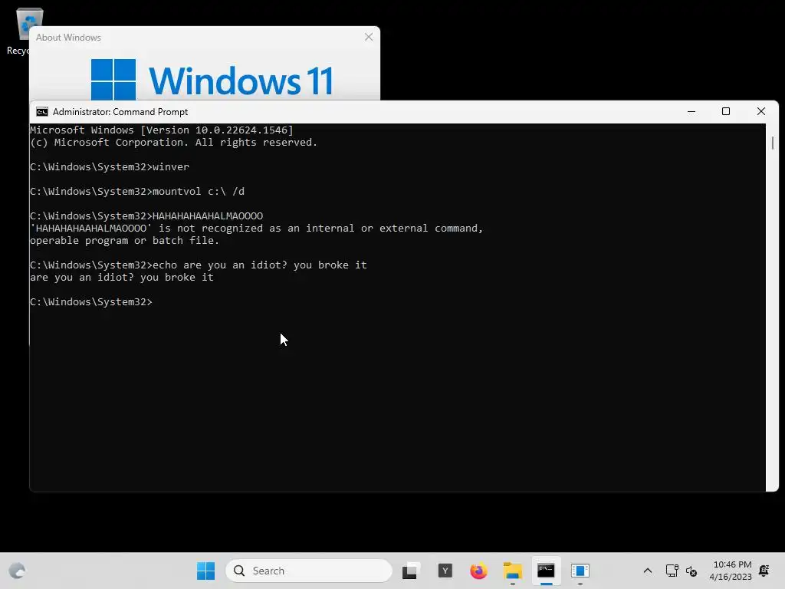Viewport: 785px width, 589px height.
Task: Click the 'mountvol c:\ /d' command line
Action: [x=137, y=191]
